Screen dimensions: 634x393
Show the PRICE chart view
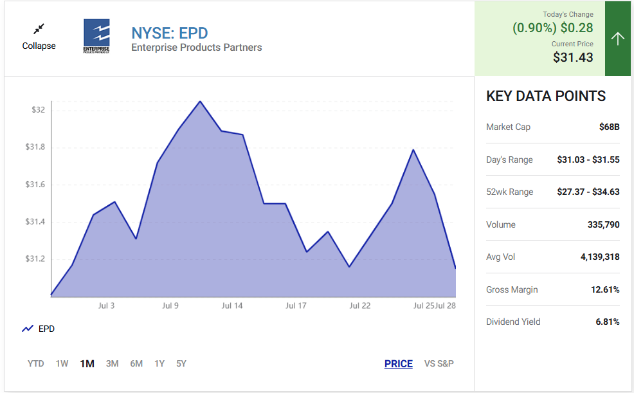tap(398, 363)
